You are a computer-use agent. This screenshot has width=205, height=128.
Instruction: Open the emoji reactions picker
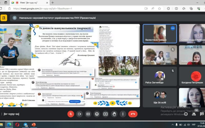97,114
